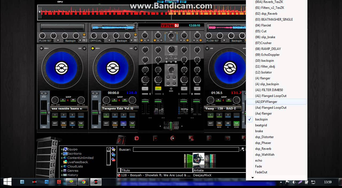Screen dimensions: 342x188
Task: Create a filter folder with the red-plus icon
Action: coord(113,159)
